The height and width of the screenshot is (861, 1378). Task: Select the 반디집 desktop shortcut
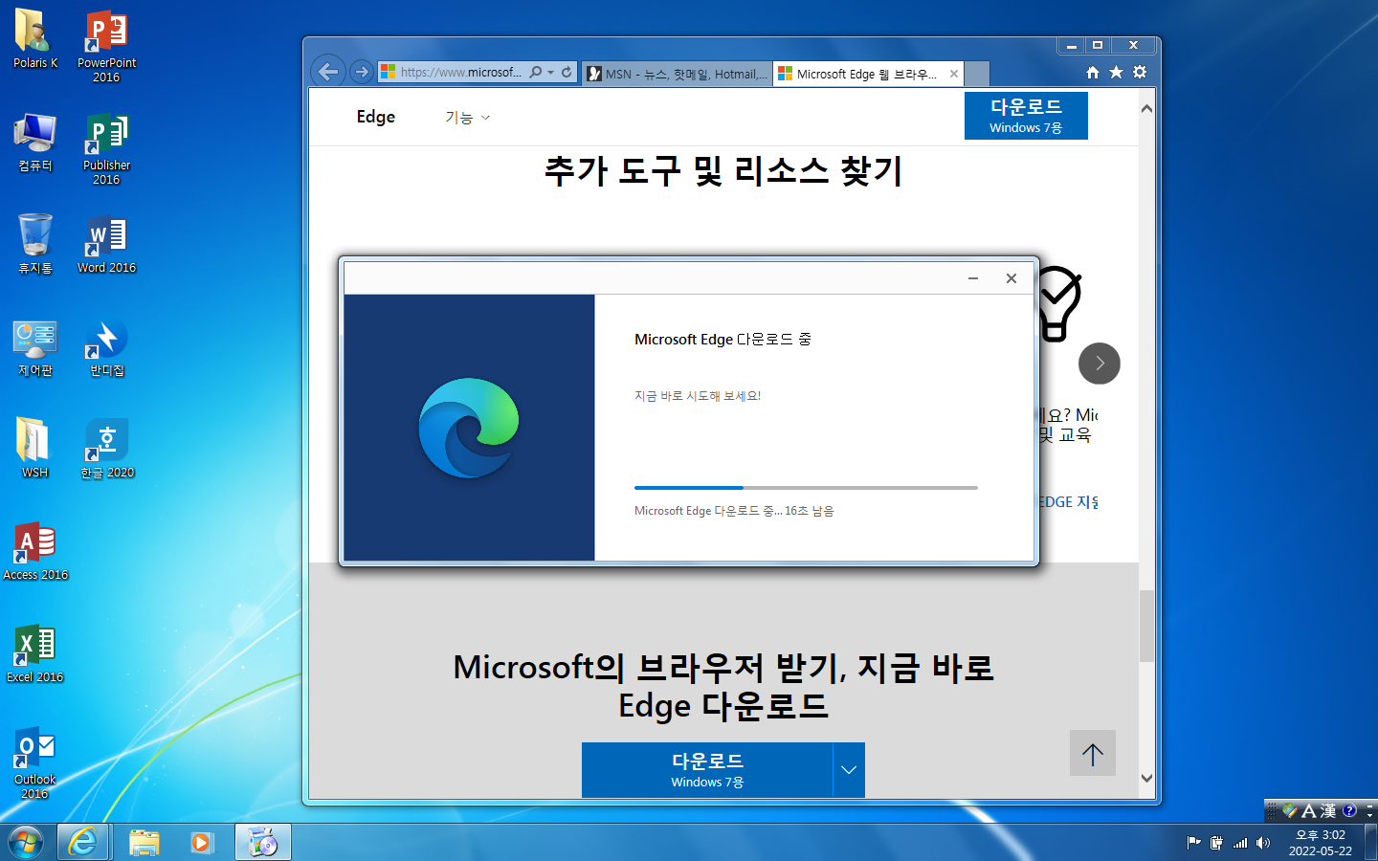click(106, 346)
